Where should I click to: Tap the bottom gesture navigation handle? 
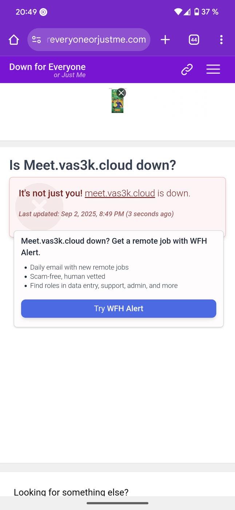(117, 503)
